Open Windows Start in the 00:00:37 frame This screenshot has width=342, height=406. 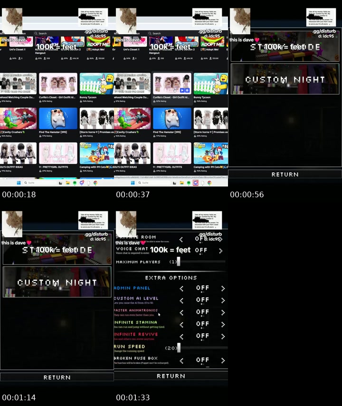pos(133,183)
